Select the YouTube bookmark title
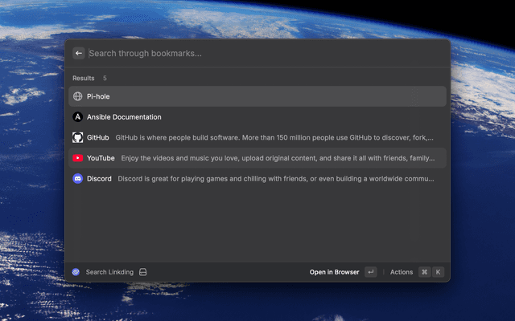Screen dimensions: 515x321 (x=101, y=158)
